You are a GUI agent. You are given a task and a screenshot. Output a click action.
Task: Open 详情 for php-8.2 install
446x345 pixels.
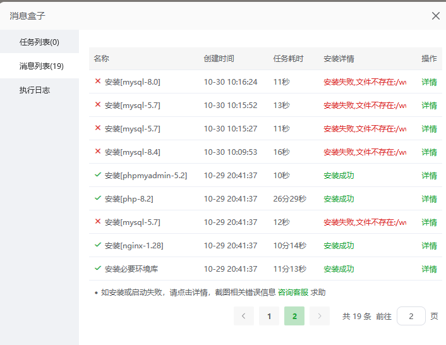tap(429, 199)
